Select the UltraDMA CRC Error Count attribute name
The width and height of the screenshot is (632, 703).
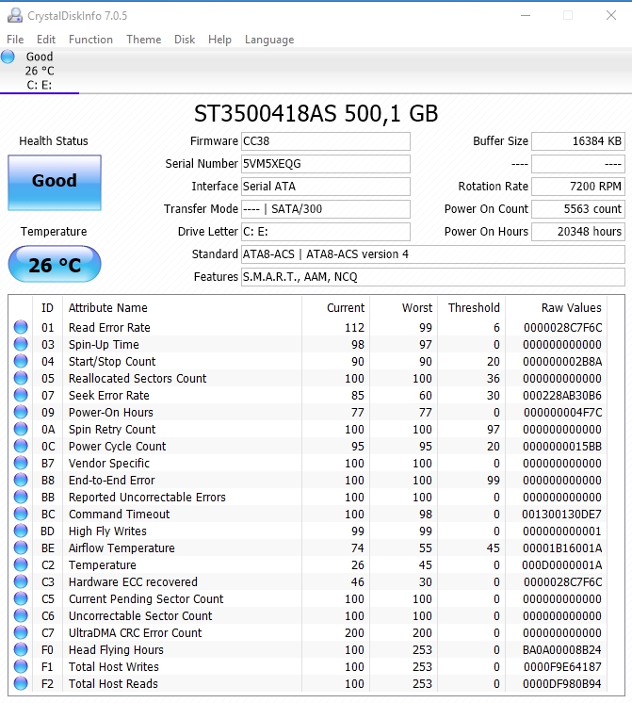(x=136, y=633)
